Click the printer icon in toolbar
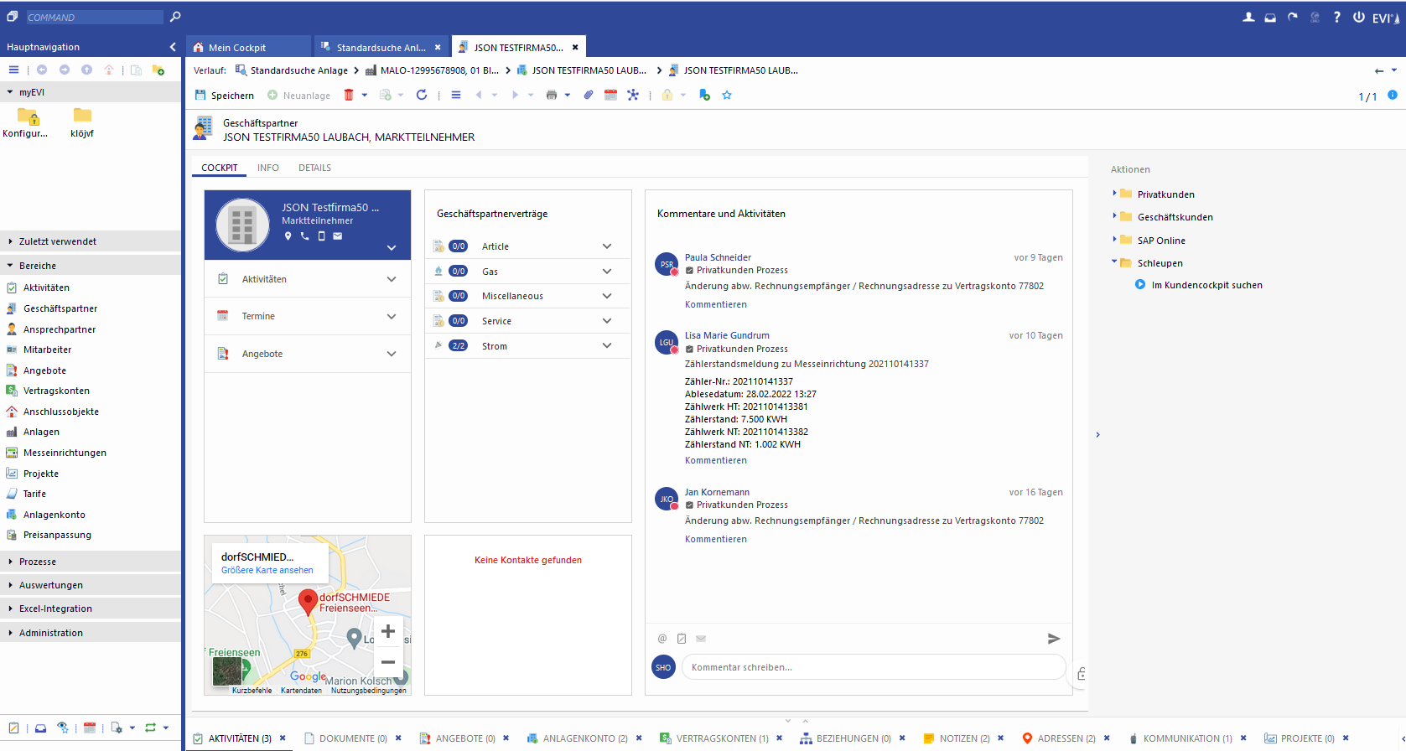This screenshot has height=751, width=1406. 551,96
